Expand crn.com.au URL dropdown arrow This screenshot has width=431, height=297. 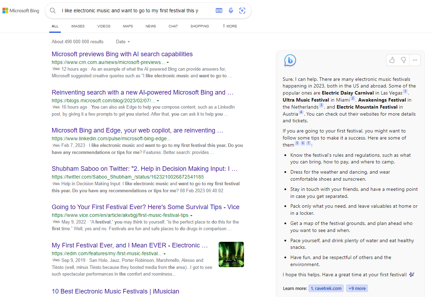(x=168, y=63)
